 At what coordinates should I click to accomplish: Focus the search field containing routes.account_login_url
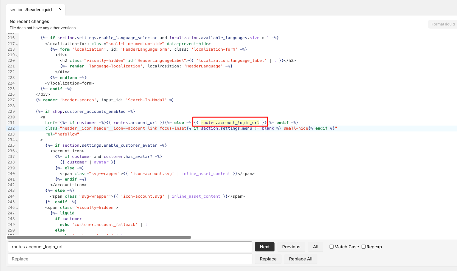point(130,247)
